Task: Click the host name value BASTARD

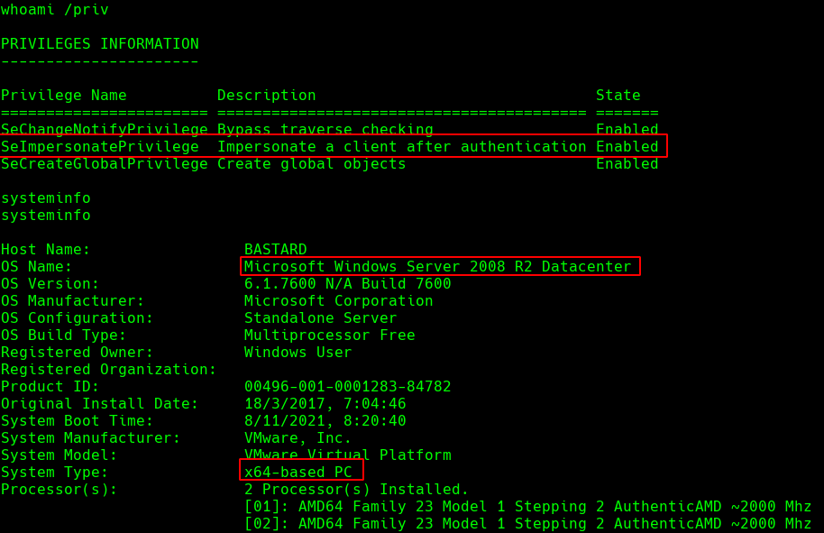Action: (275, 250)
